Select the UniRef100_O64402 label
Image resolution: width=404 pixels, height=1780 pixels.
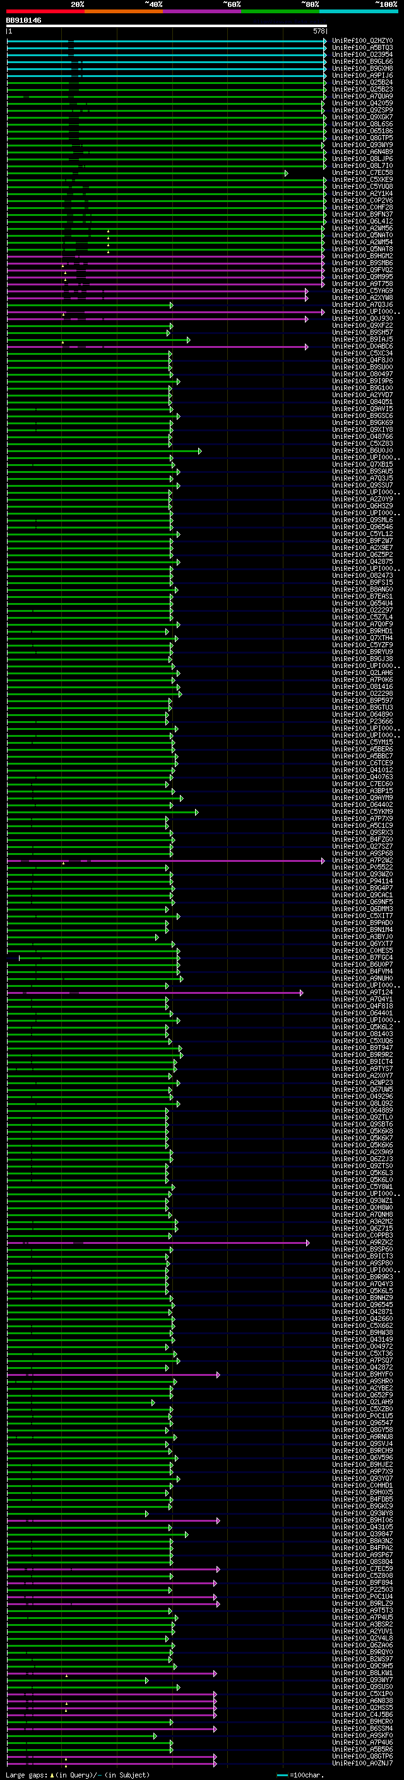coord(362,805)
